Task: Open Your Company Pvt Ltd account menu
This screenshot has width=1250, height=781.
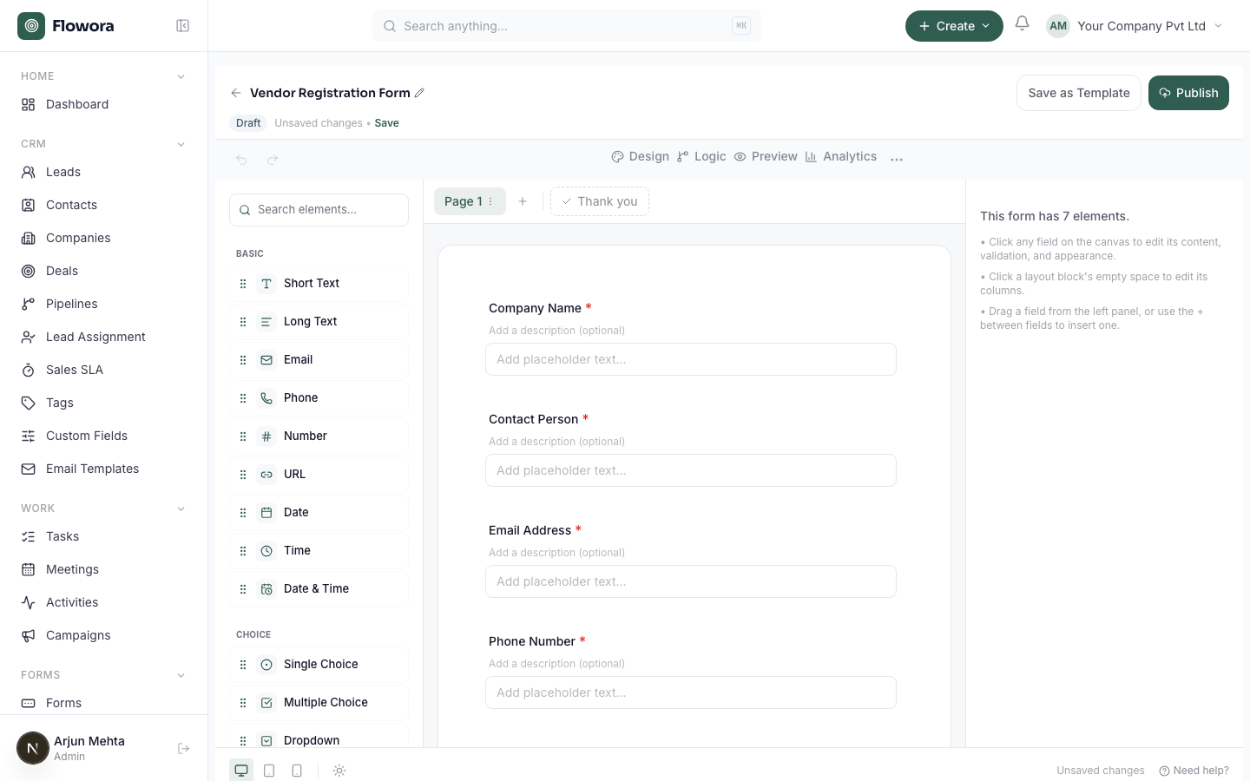Action: pos(1135,26)
